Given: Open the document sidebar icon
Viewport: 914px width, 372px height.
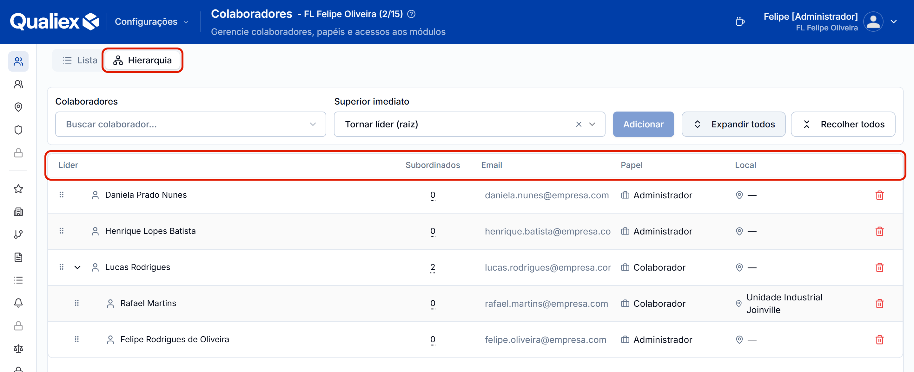Looking at the screenshot, I should point(18,257).
